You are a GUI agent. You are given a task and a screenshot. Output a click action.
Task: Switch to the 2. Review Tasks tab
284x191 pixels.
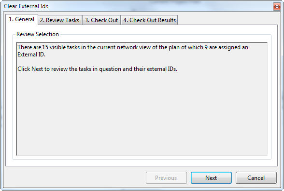click(59, 20)
